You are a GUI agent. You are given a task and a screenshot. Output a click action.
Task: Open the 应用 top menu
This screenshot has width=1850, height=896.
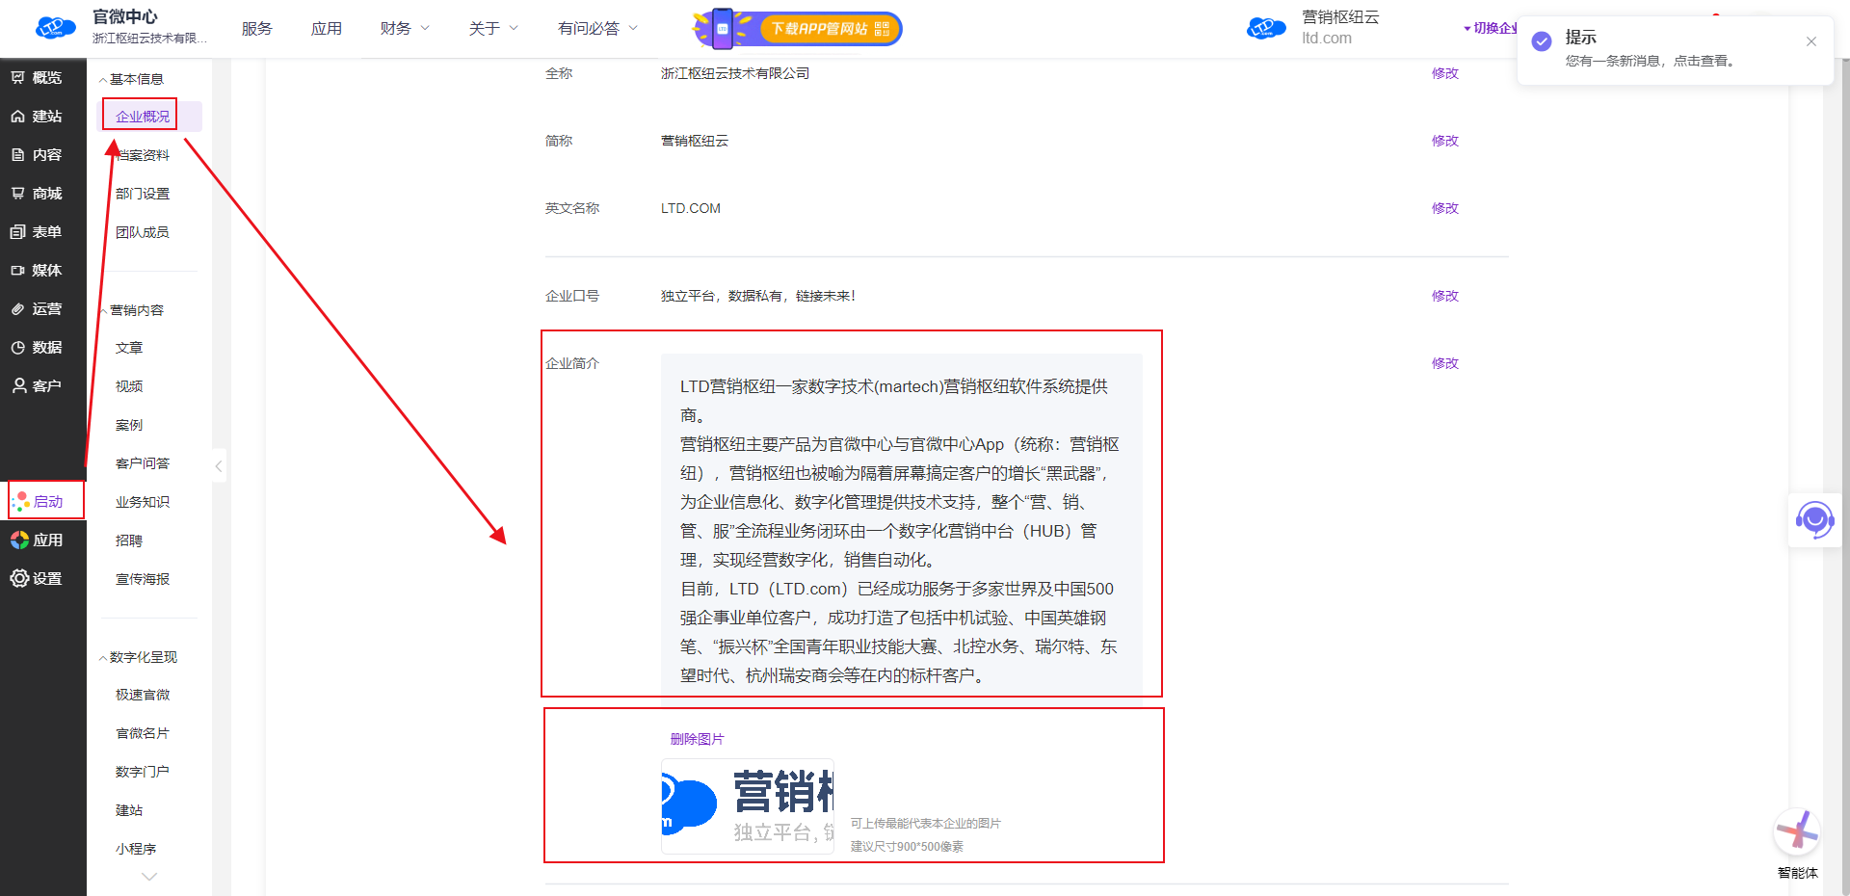(x=326, y=29)
